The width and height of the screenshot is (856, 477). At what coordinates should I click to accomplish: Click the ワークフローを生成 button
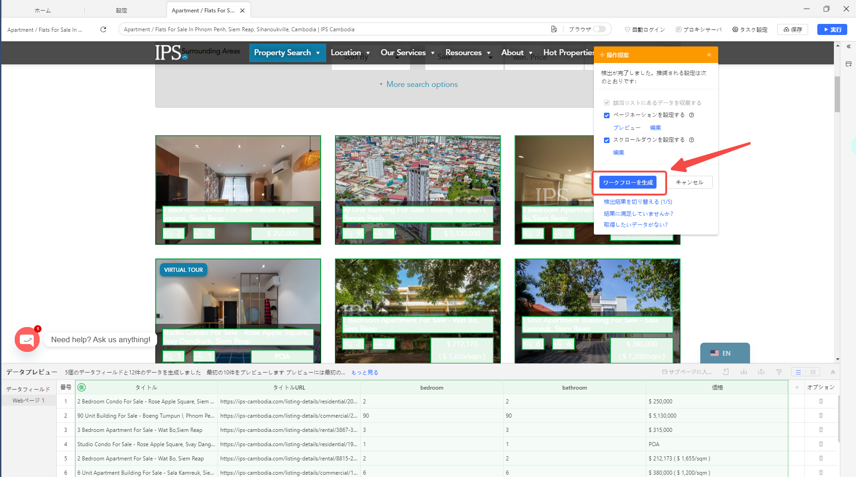pos(627,183)
